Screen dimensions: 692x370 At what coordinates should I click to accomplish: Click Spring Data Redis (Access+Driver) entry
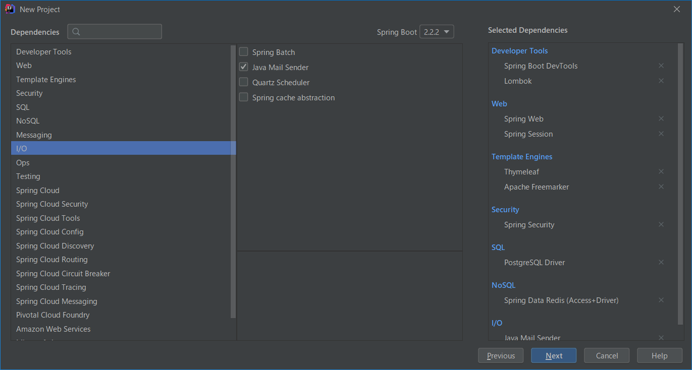point(561,300)
